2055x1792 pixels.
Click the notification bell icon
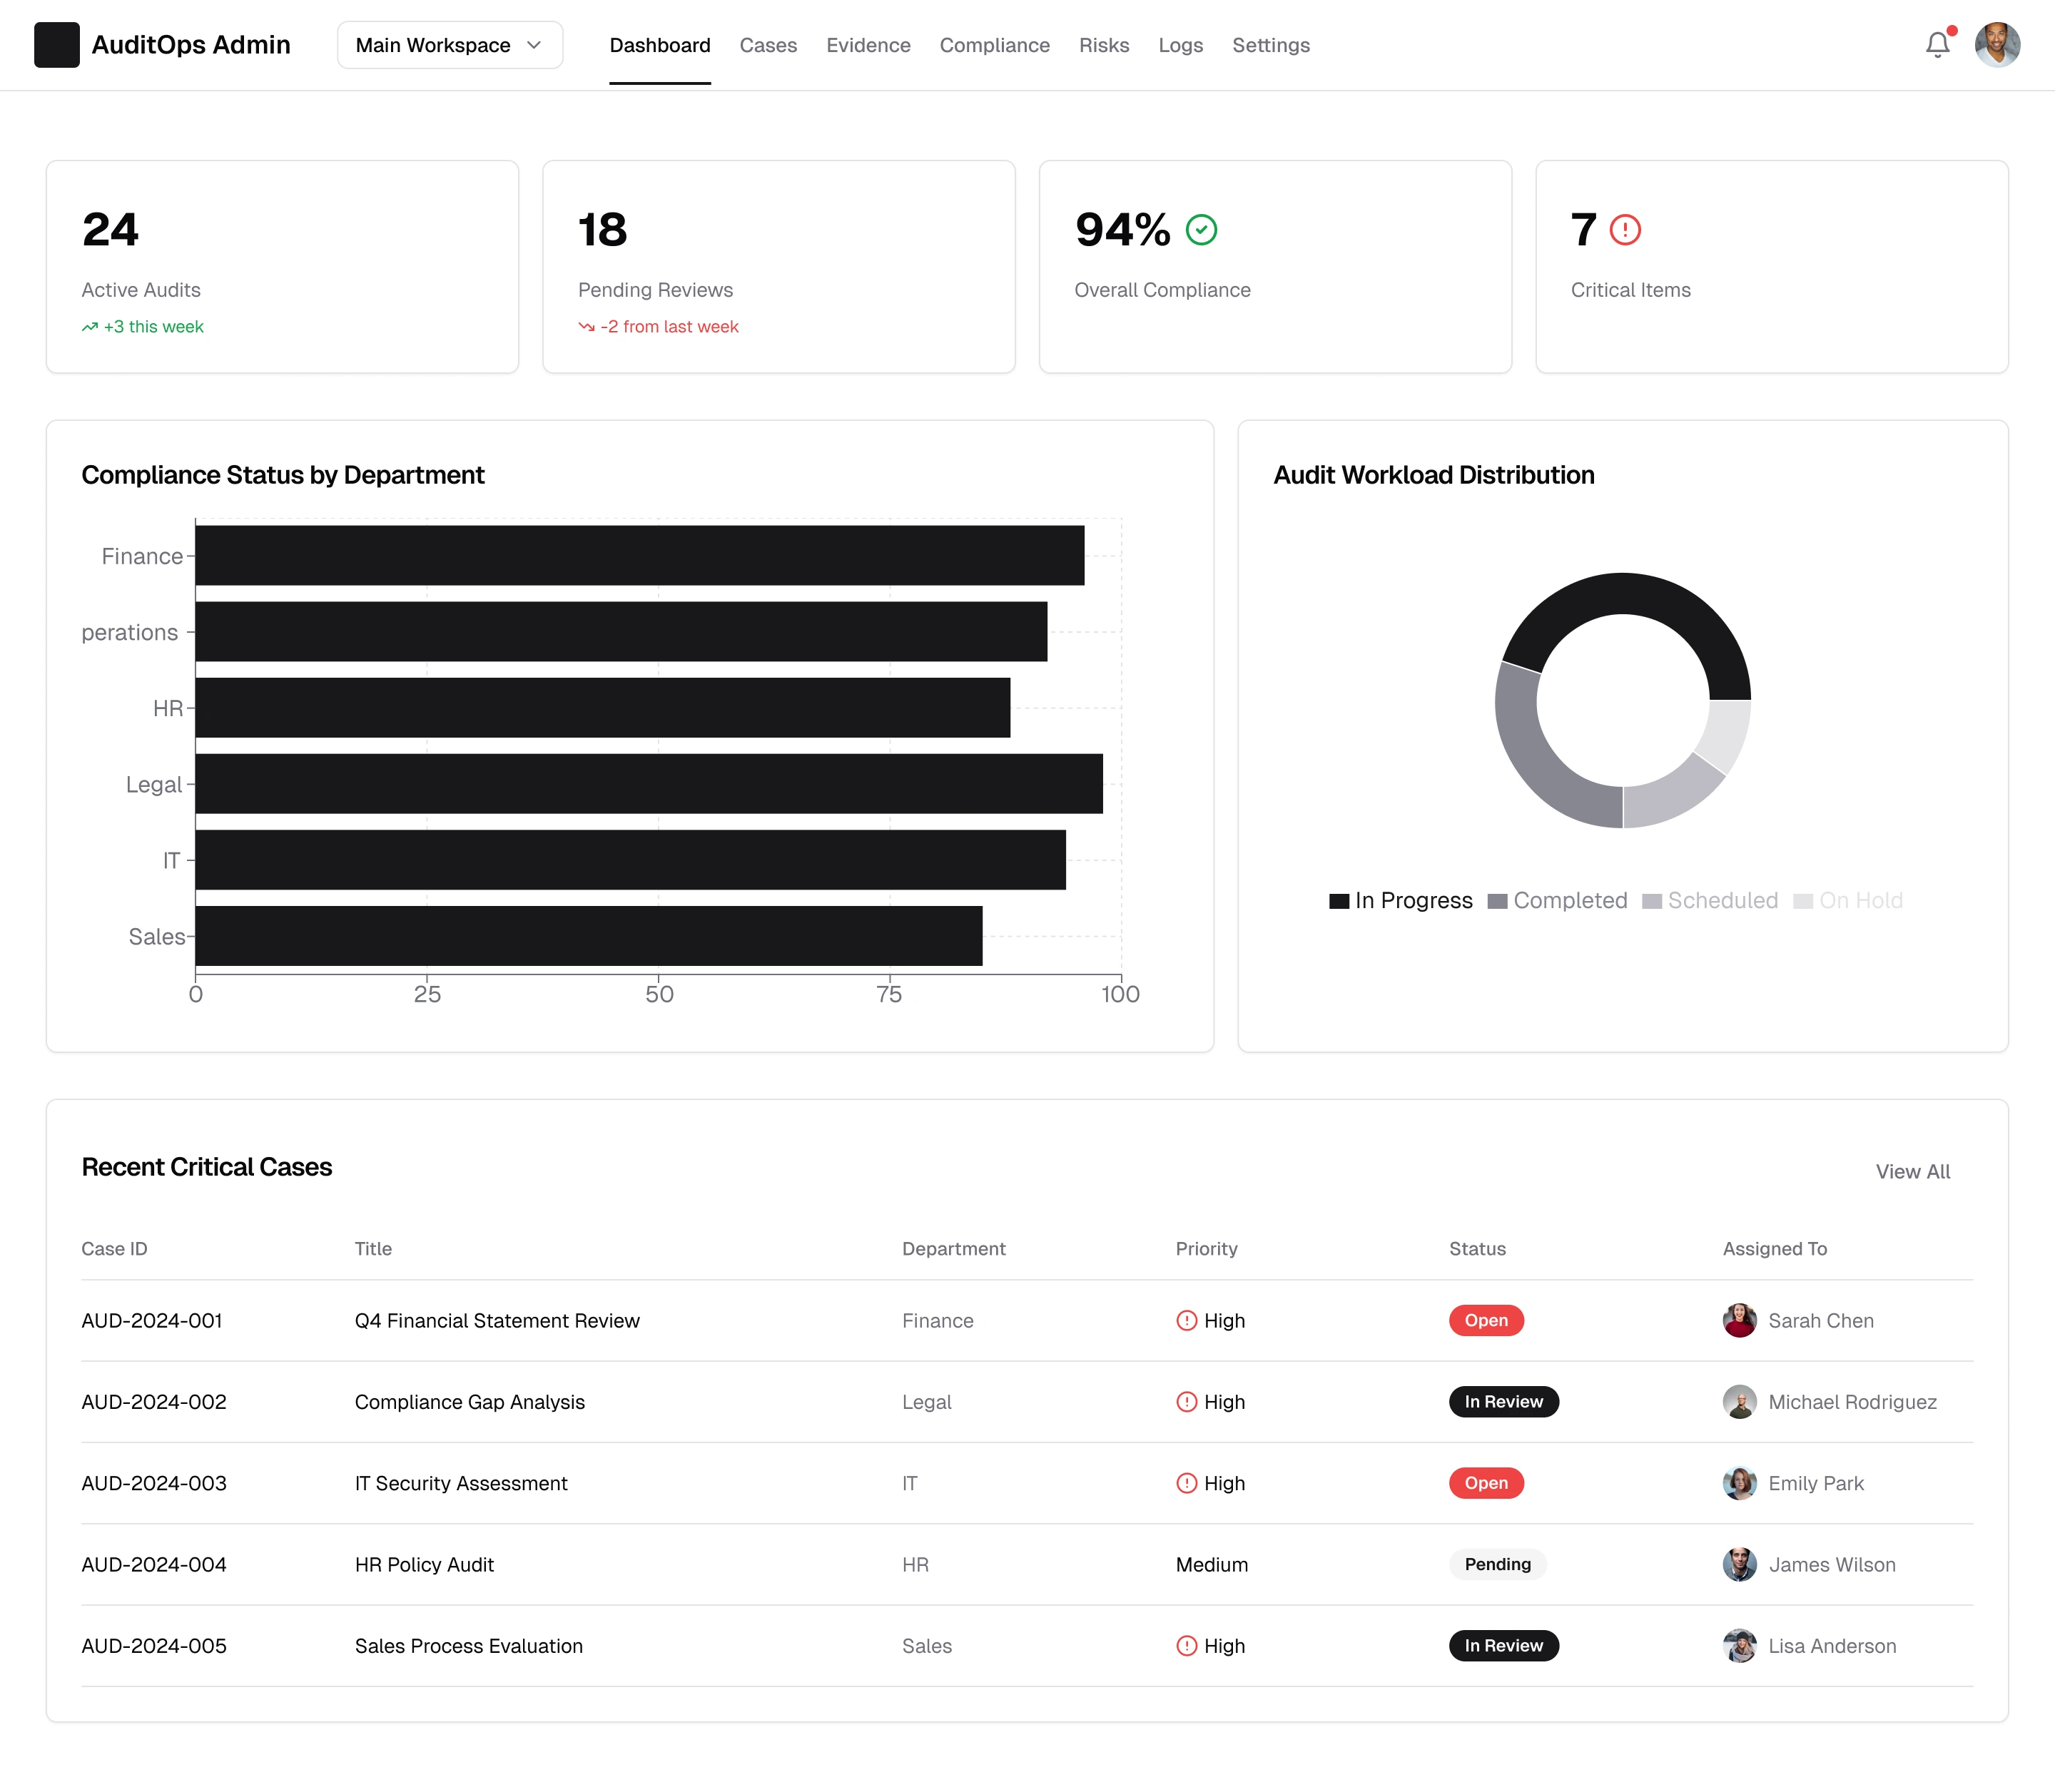1937,45
